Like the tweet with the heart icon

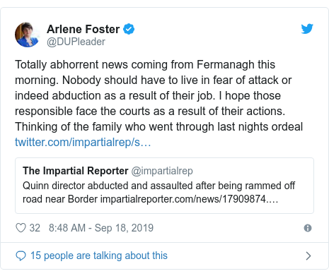(x=21, y=228)
